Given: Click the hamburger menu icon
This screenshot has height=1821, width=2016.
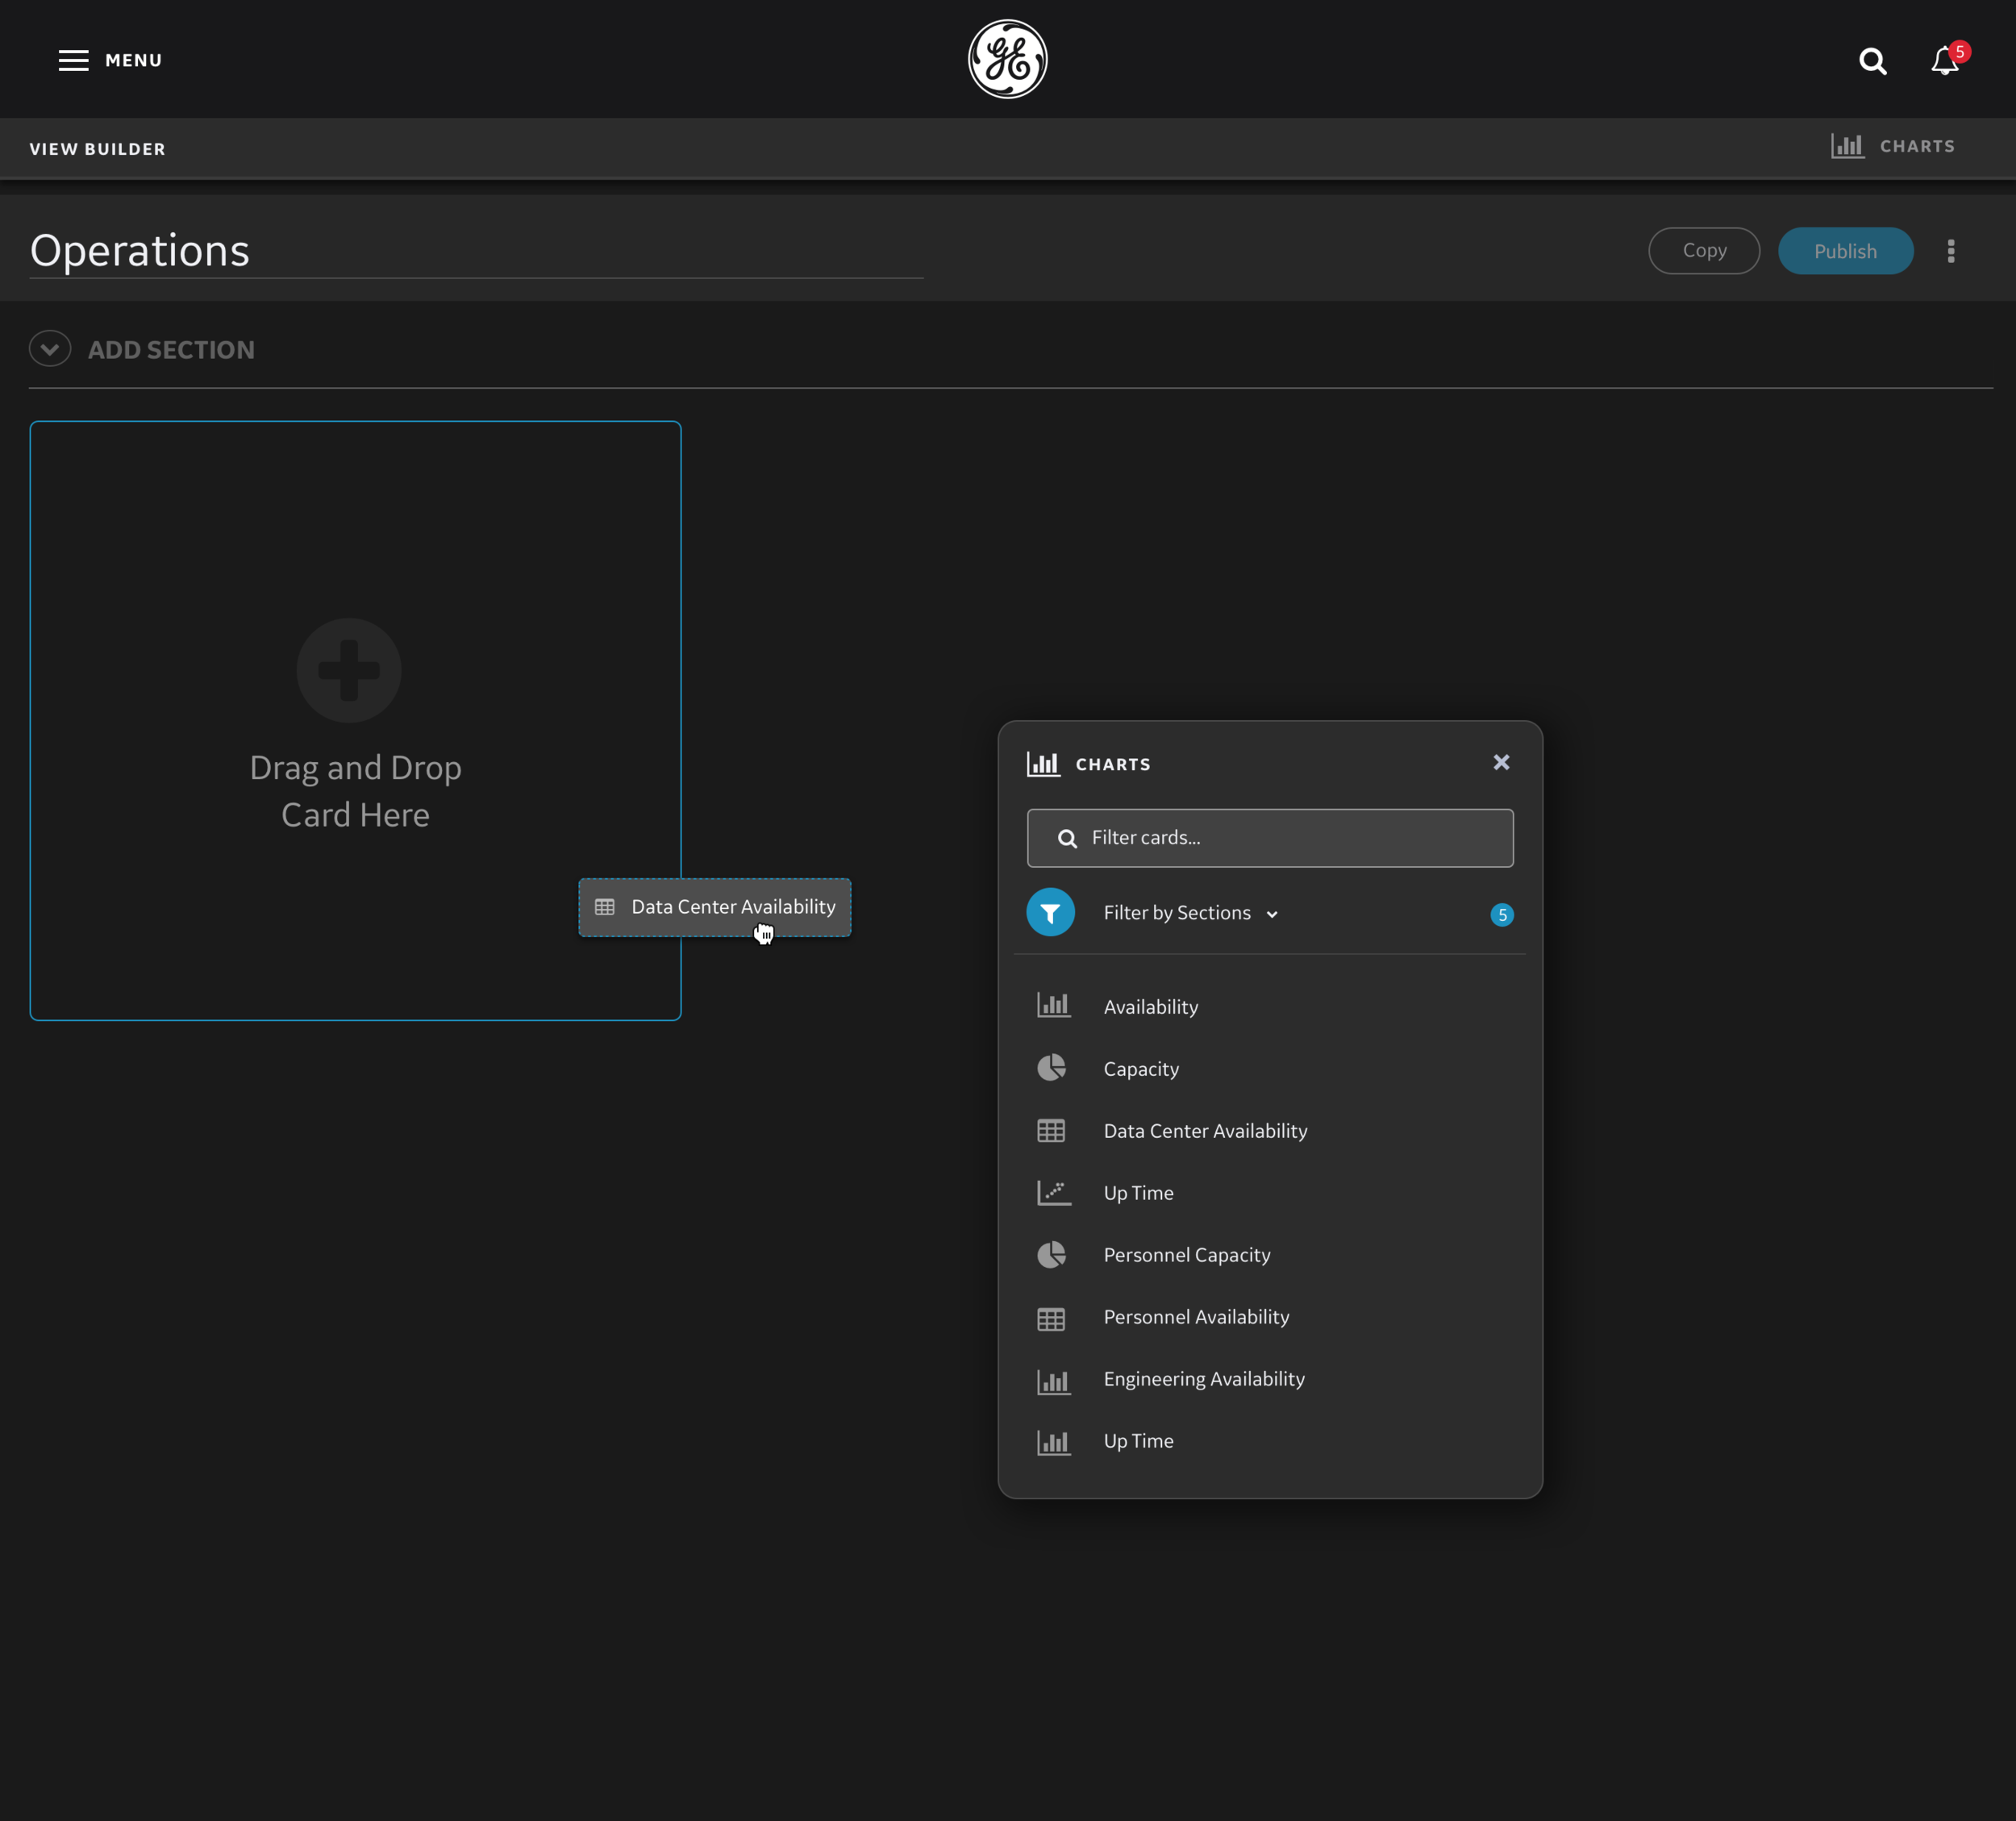Looking at the screenshot, I should pos(73,60).
